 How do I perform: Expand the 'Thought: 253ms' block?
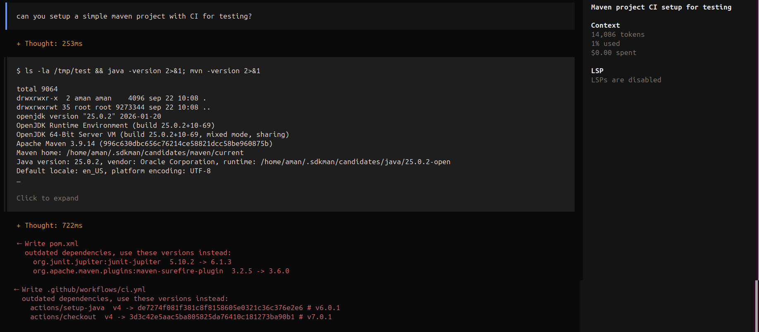click(50, 43)
